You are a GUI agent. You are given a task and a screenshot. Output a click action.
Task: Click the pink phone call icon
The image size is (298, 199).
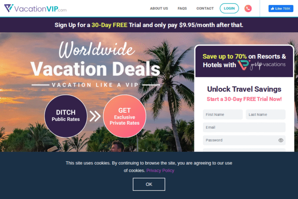click(x=248, y=9)
